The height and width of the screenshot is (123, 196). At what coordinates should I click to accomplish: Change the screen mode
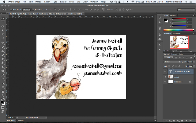(x=3, y=112)
